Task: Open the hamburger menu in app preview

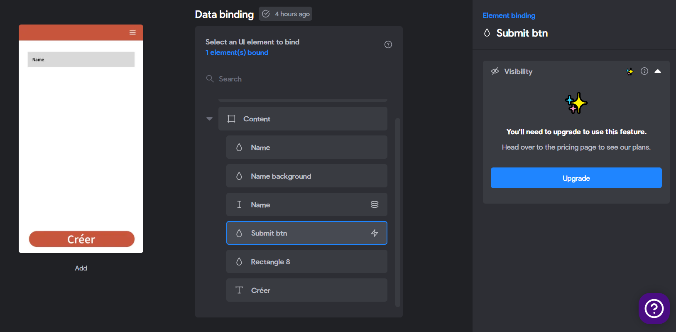Action: (132, 32)
